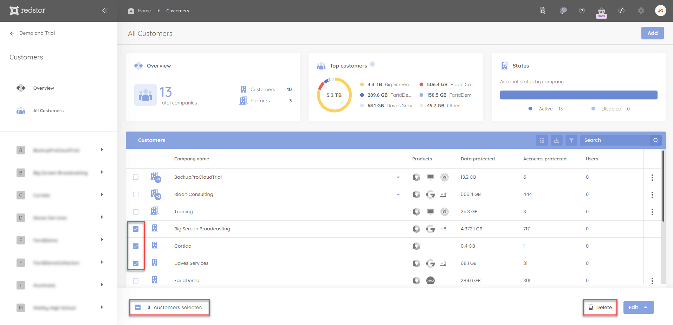Collapse the sidebar with double chevron icon
The height and width of the screenshot is (325, 673).
pyautogui.click(x=105, y=11)
